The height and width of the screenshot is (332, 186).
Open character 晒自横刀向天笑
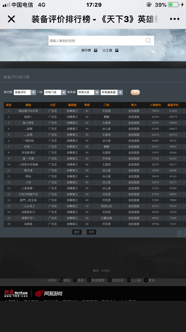(x=28, y=111)
